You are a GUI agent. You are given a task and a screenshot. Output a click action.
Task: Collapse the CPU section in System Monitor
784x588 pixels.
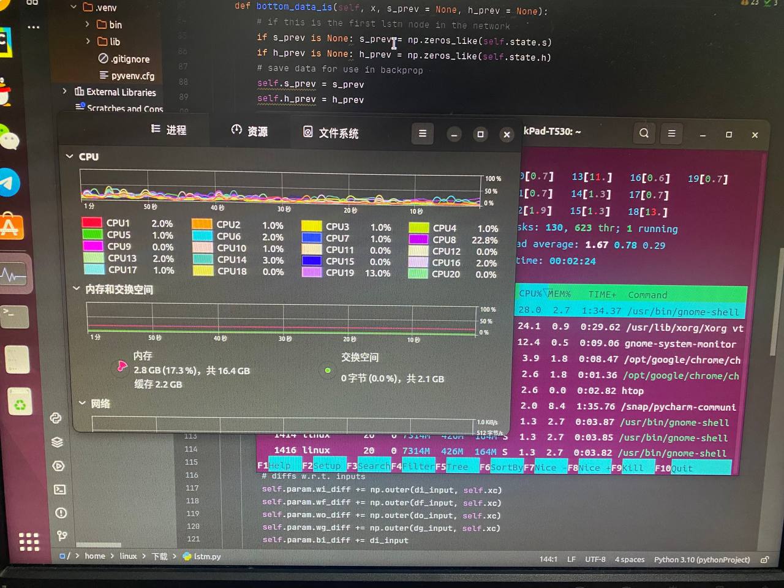70,157
